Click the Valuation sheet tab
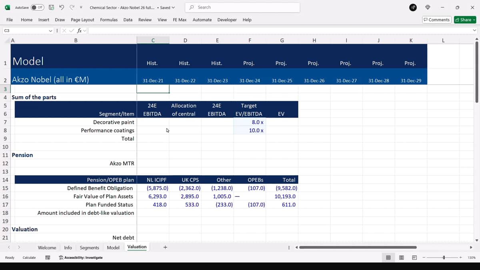This screenshot has width=480, height=270. (137, 247)
